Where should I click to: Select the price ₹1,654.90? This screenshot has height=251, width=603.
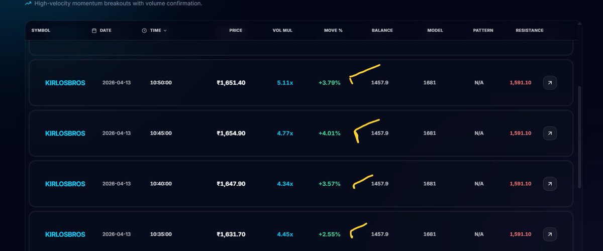coord(231,134)
